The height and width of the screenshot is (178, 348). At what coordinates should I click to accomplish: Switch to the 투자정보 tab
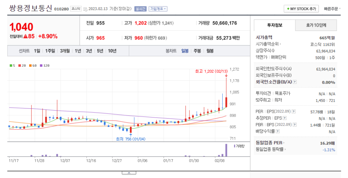275,25
